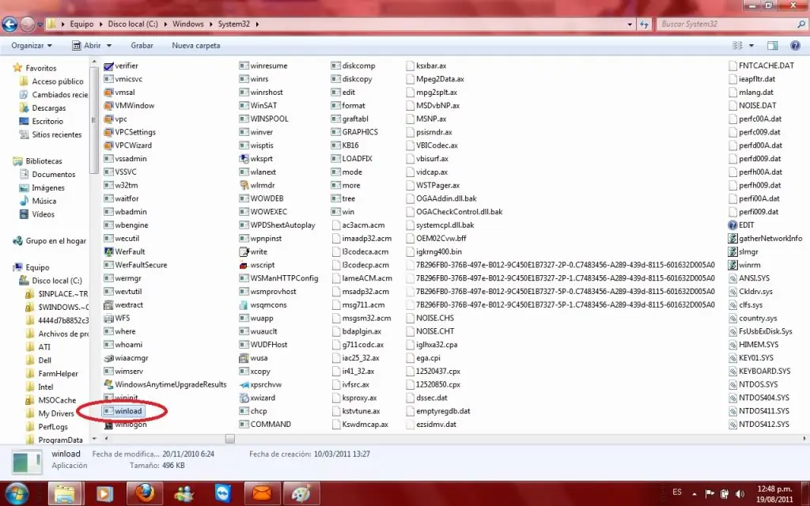Open the view options dropdown arrow

[x=751, y=45]
